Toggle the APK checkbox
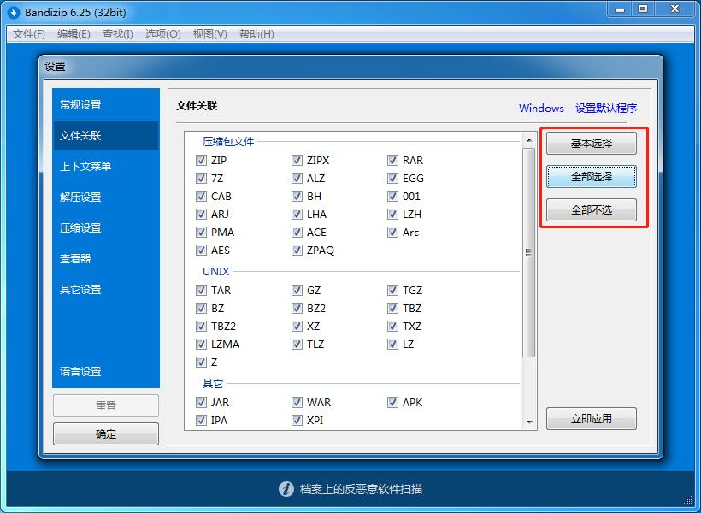This screenshot has height=513, width=701. click(x=392, y=402)
